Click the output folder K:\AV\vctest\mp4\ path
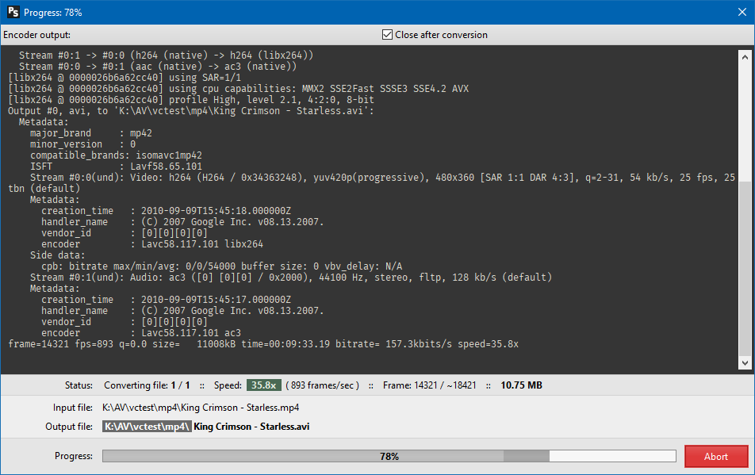This screenshot has width=755, height=475. [x=147, y=427]
